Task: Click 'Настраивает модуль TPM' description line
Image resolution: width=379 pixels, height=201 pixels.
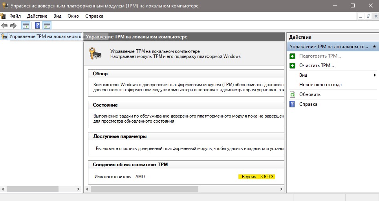Action: click(176, 56)
